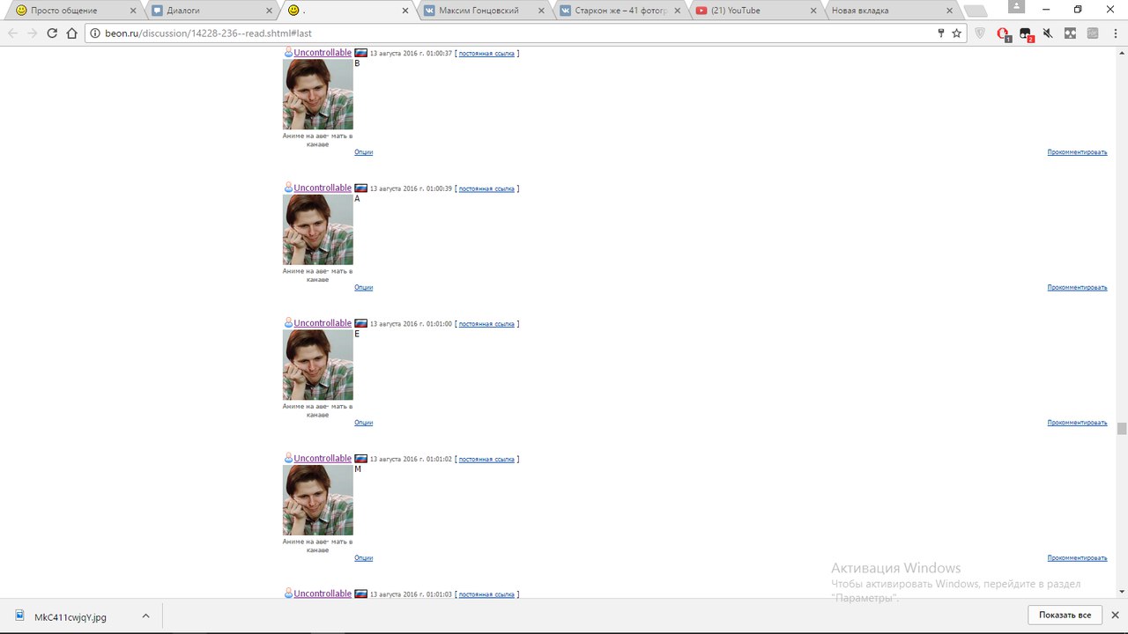
Task: Open avatar image of the 01:00:37 post
Action: click(x=318, y=94)
